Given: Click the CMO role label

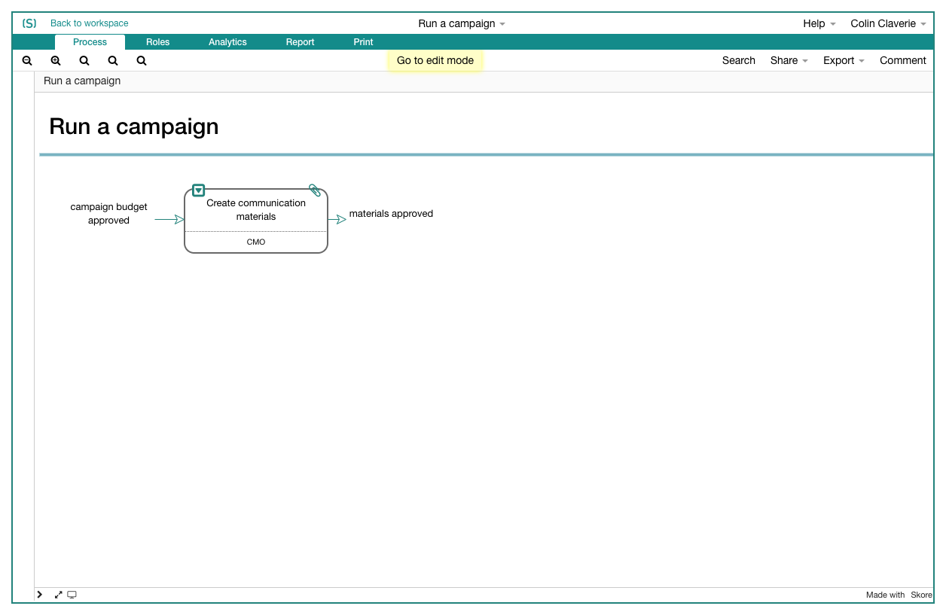Looking at the screenshot, I should tap(256, 242).
